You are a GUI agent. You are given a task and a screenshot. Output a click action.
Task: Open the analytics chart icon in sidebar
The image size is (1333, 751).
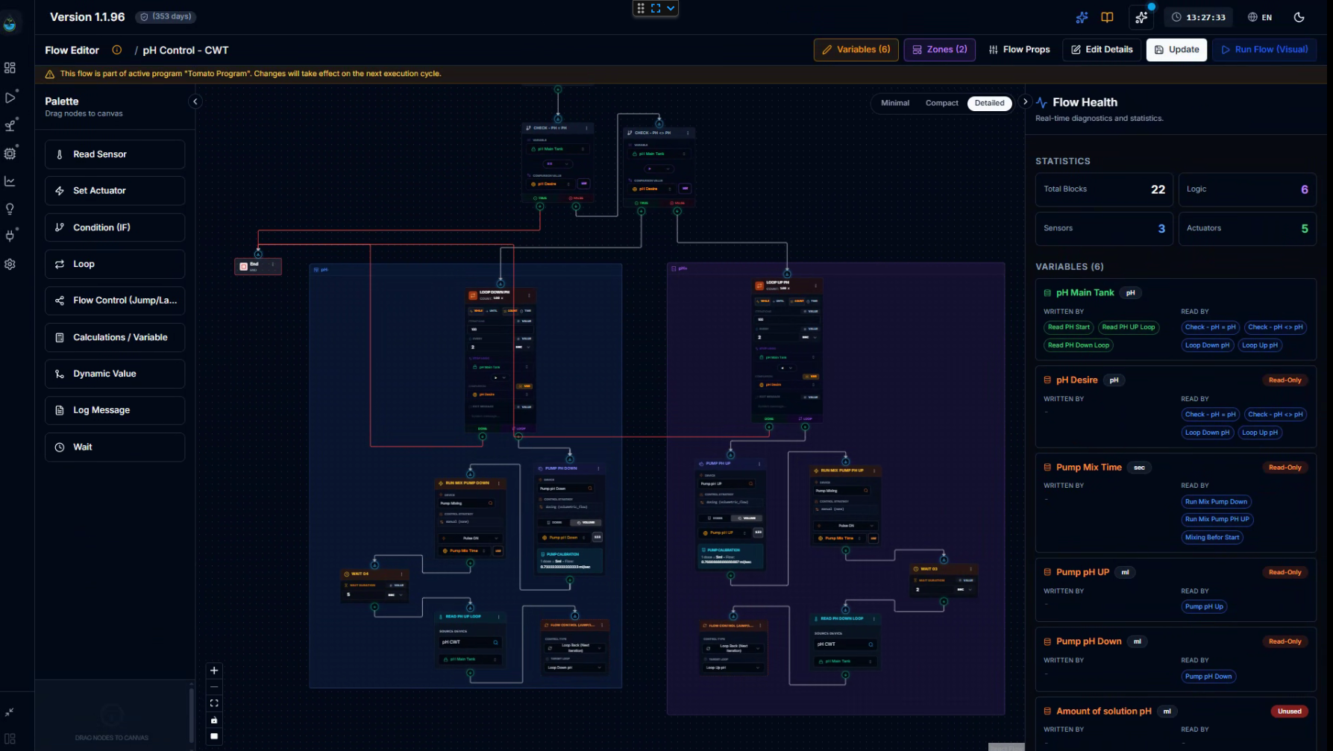[10, 181]
